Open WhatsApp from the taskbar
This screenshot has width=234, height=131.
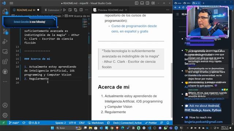165,128
